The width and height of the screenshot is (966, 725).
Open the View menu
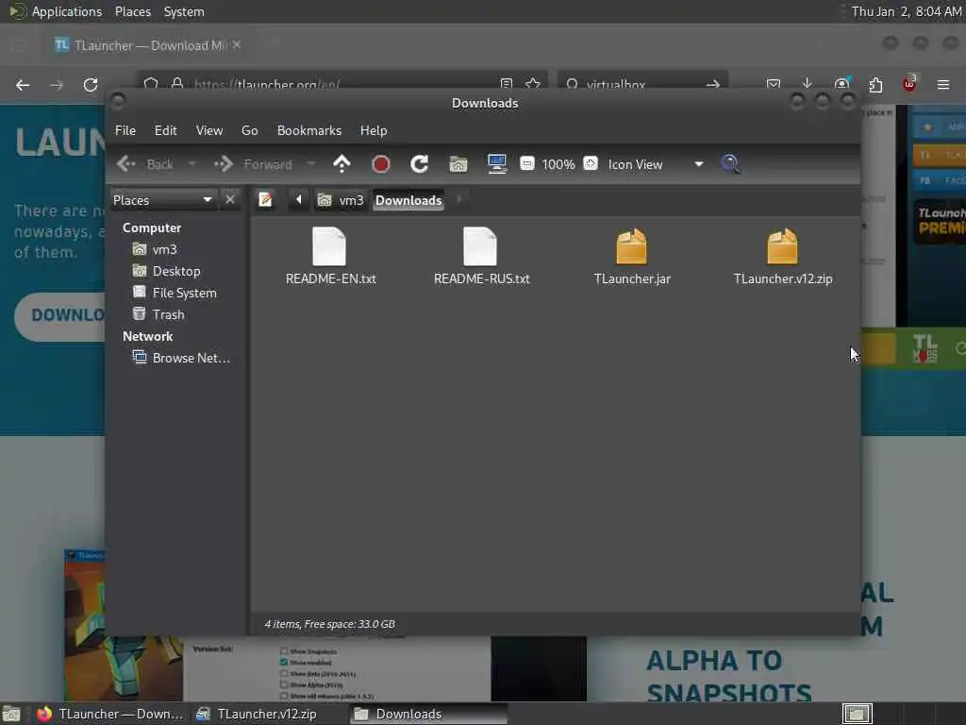[208, 130]
